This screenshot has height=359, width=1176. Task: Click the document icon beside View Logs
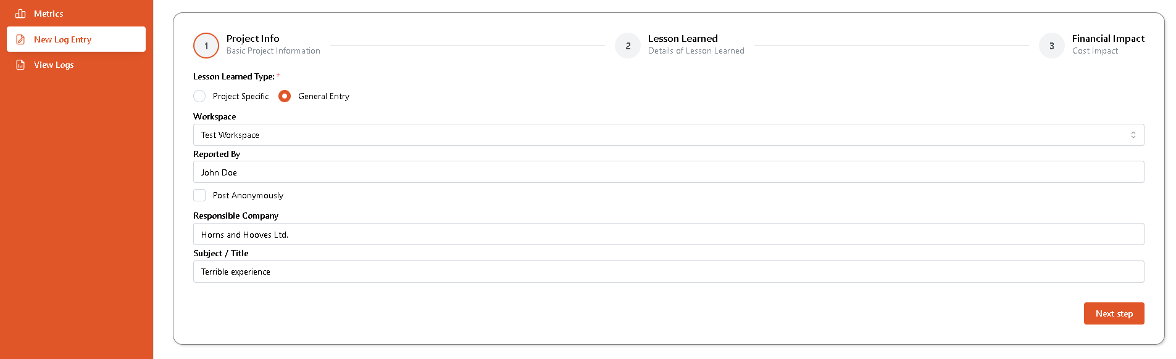click(19, 64)
